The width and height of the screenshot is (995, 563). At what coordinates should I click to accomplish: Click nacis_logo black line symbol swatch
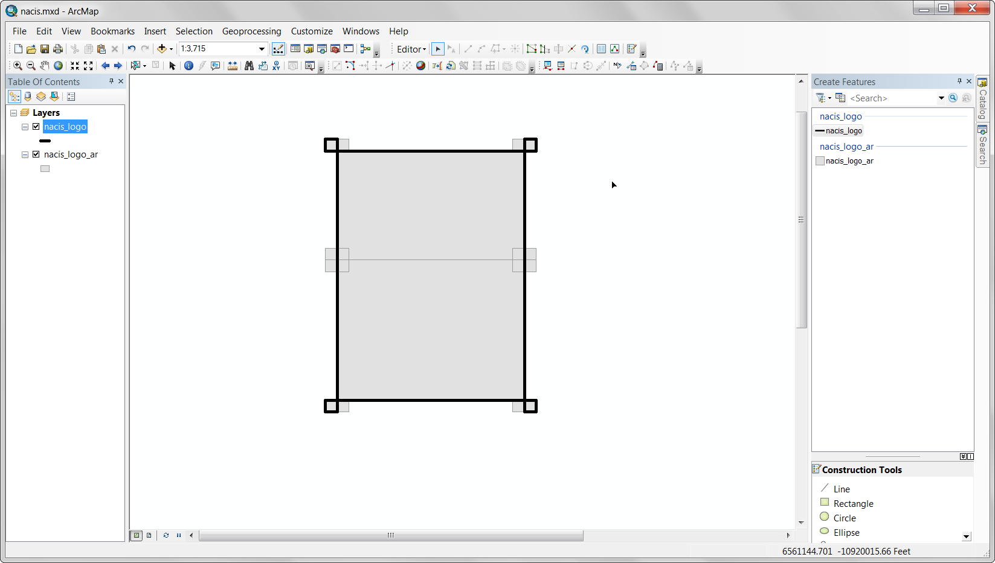point(45,141)
